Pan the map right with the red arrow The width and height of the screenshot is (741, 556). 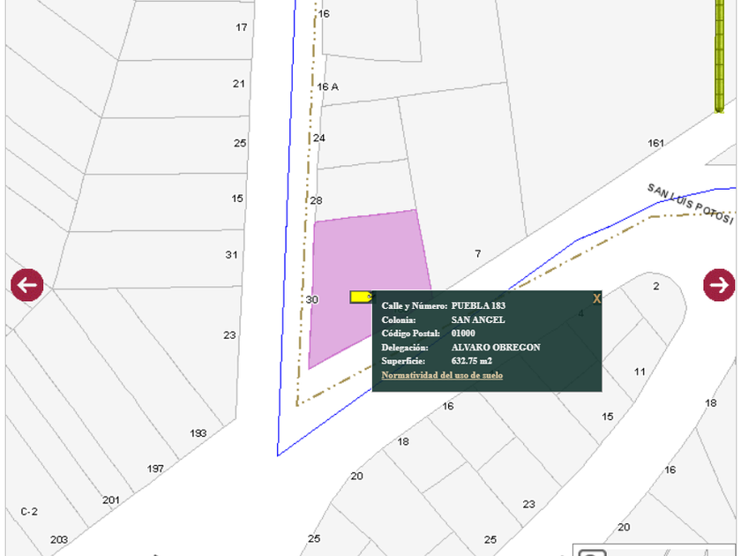click(x=719, y=284)
